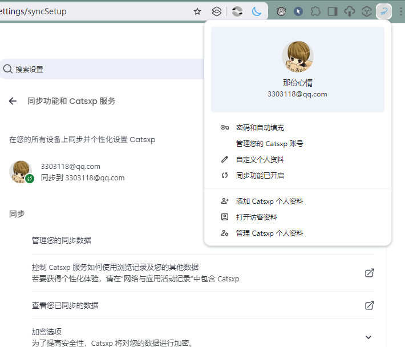
Task: Choose 自定义个人资料 in profile menu
Action: coord(298,160)
